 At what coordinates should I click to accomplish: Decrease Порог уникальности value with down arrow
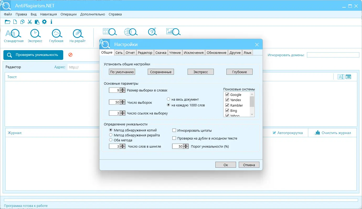pyautogui.click(x=186, y=148)
